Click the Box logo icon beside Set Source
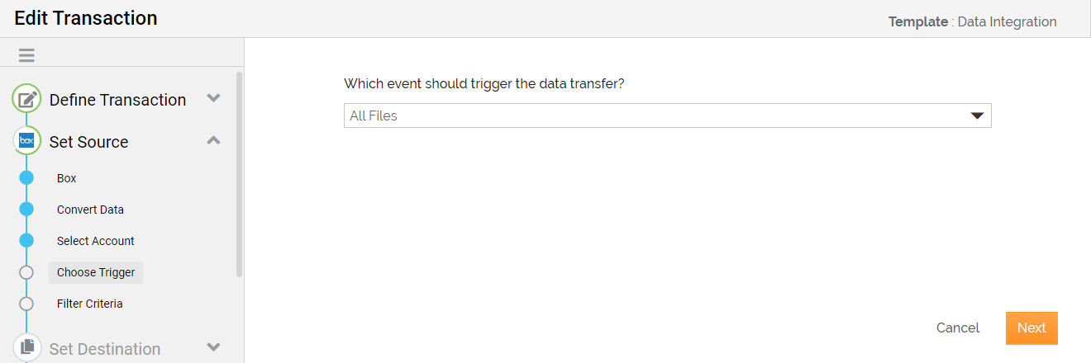This screenshot has height=363, width=1091. click(x=26, y=141)
